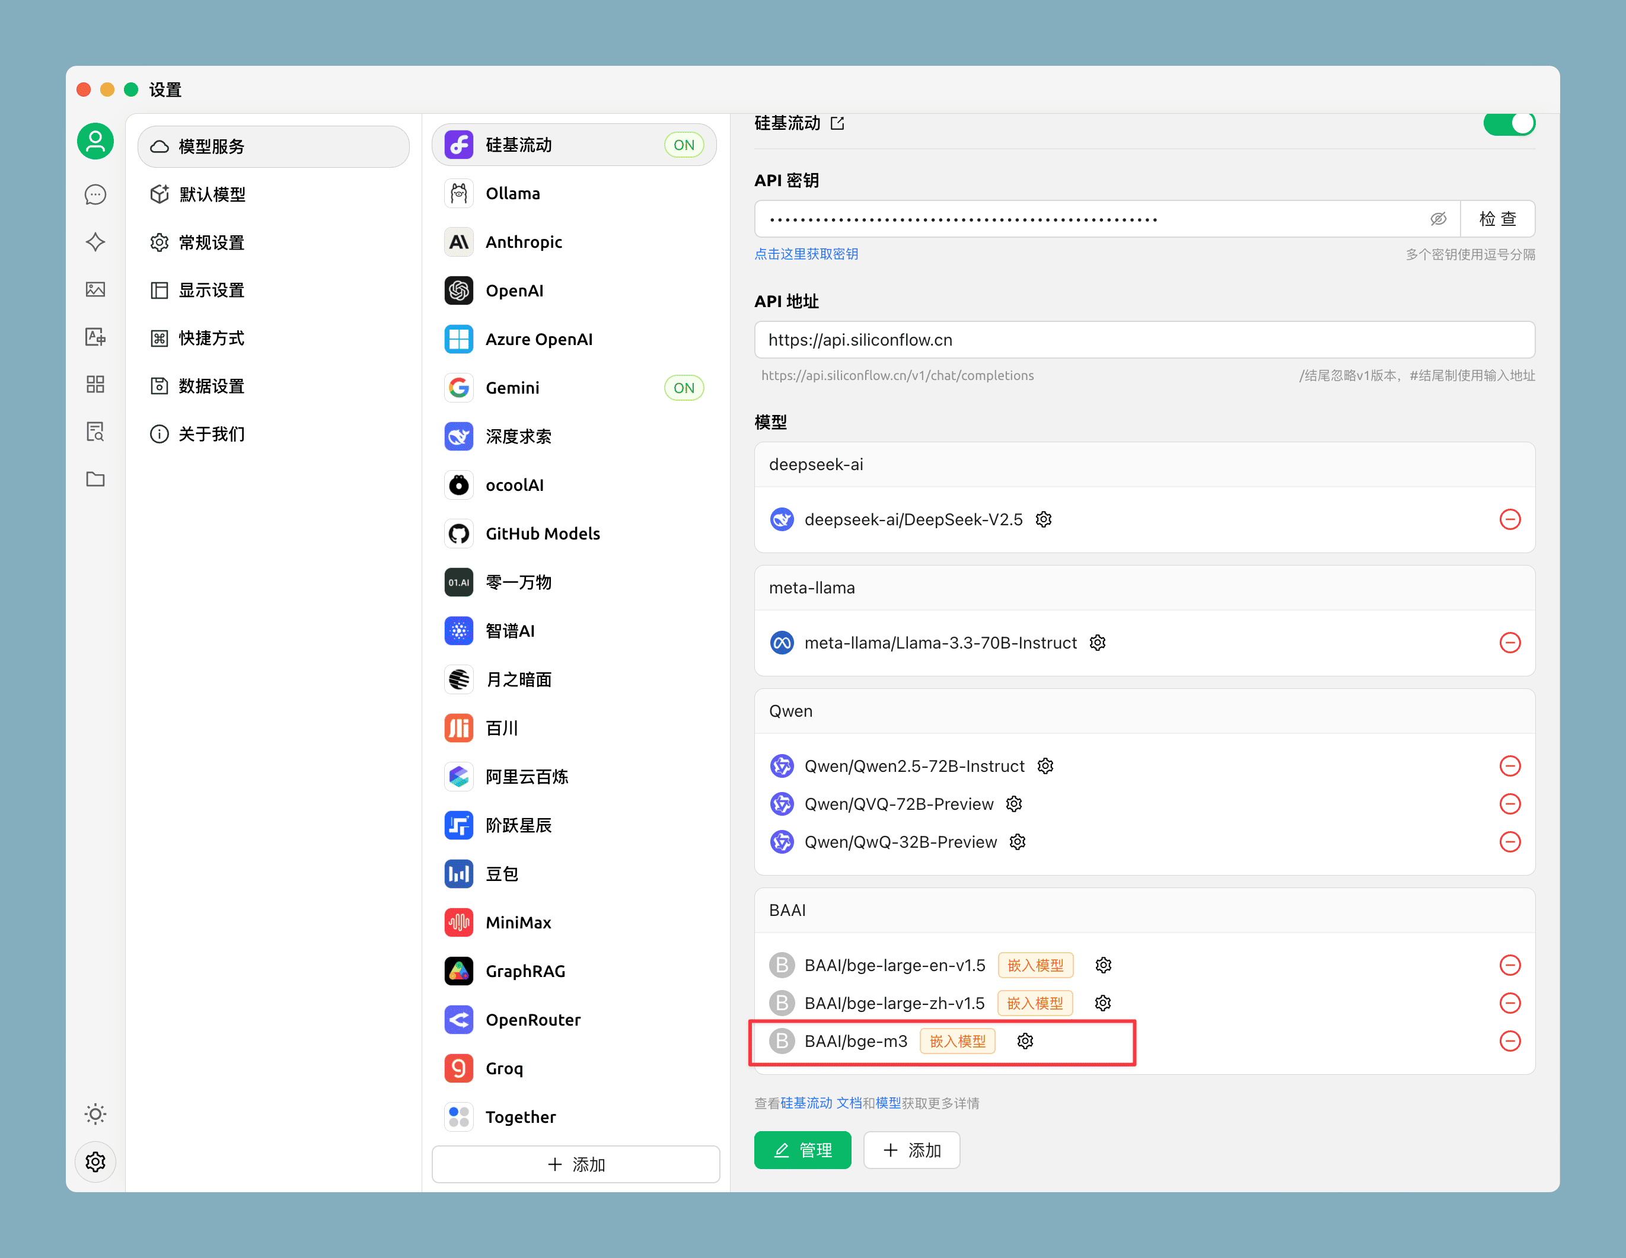Image resolution: width=1626 pixels, height=1258 pixels.
Task: Click the green 管理 models button
Action: 802,1150
